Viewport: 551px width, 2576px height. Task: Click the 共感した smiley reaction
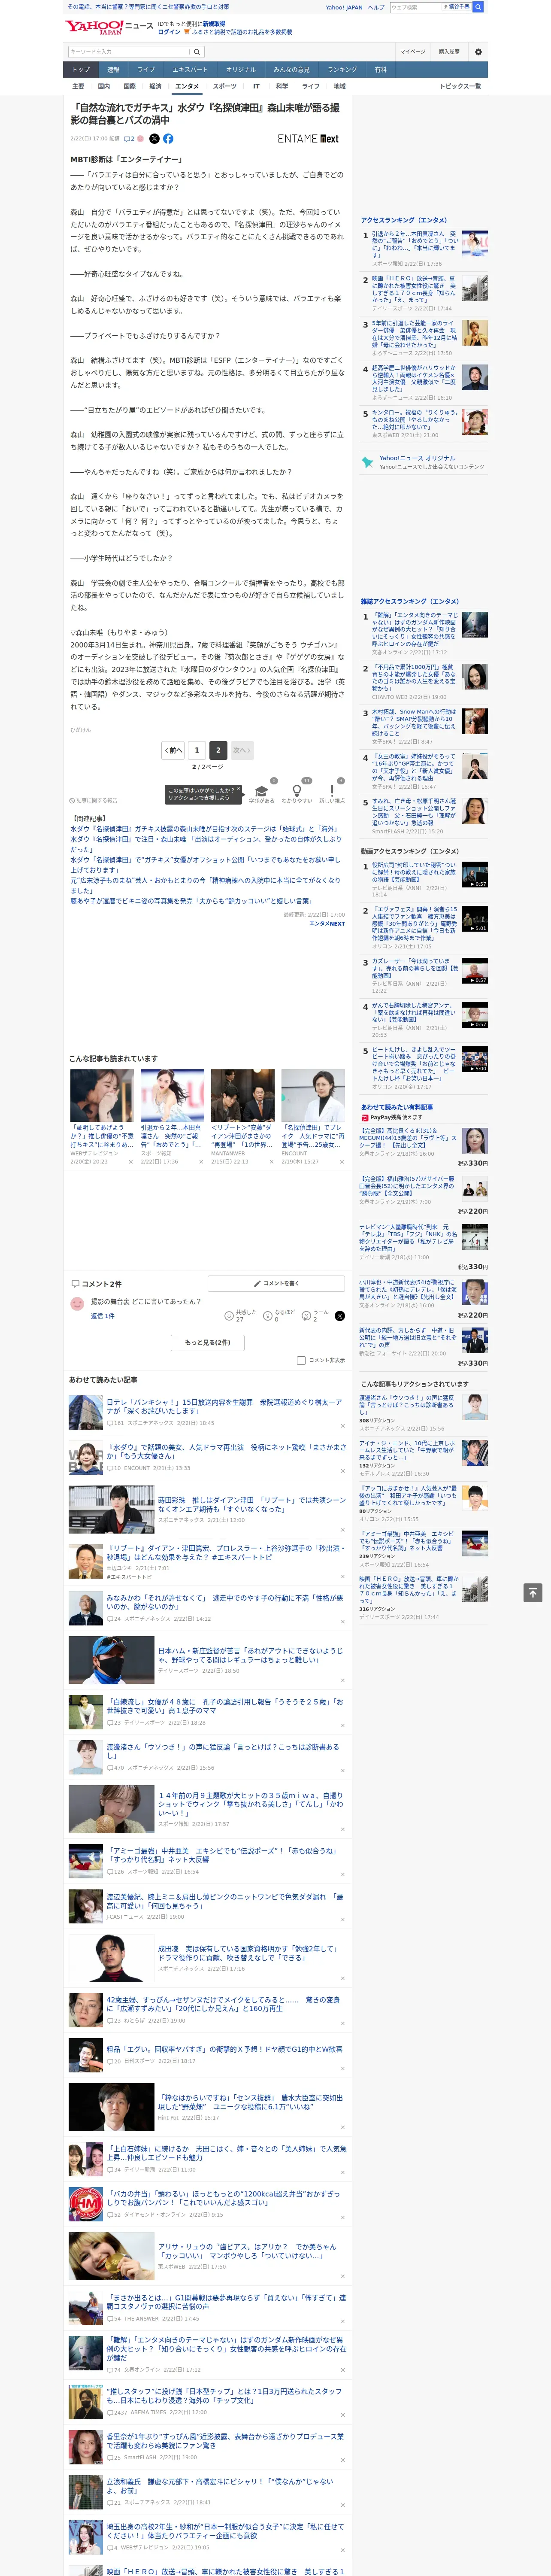230,1315
